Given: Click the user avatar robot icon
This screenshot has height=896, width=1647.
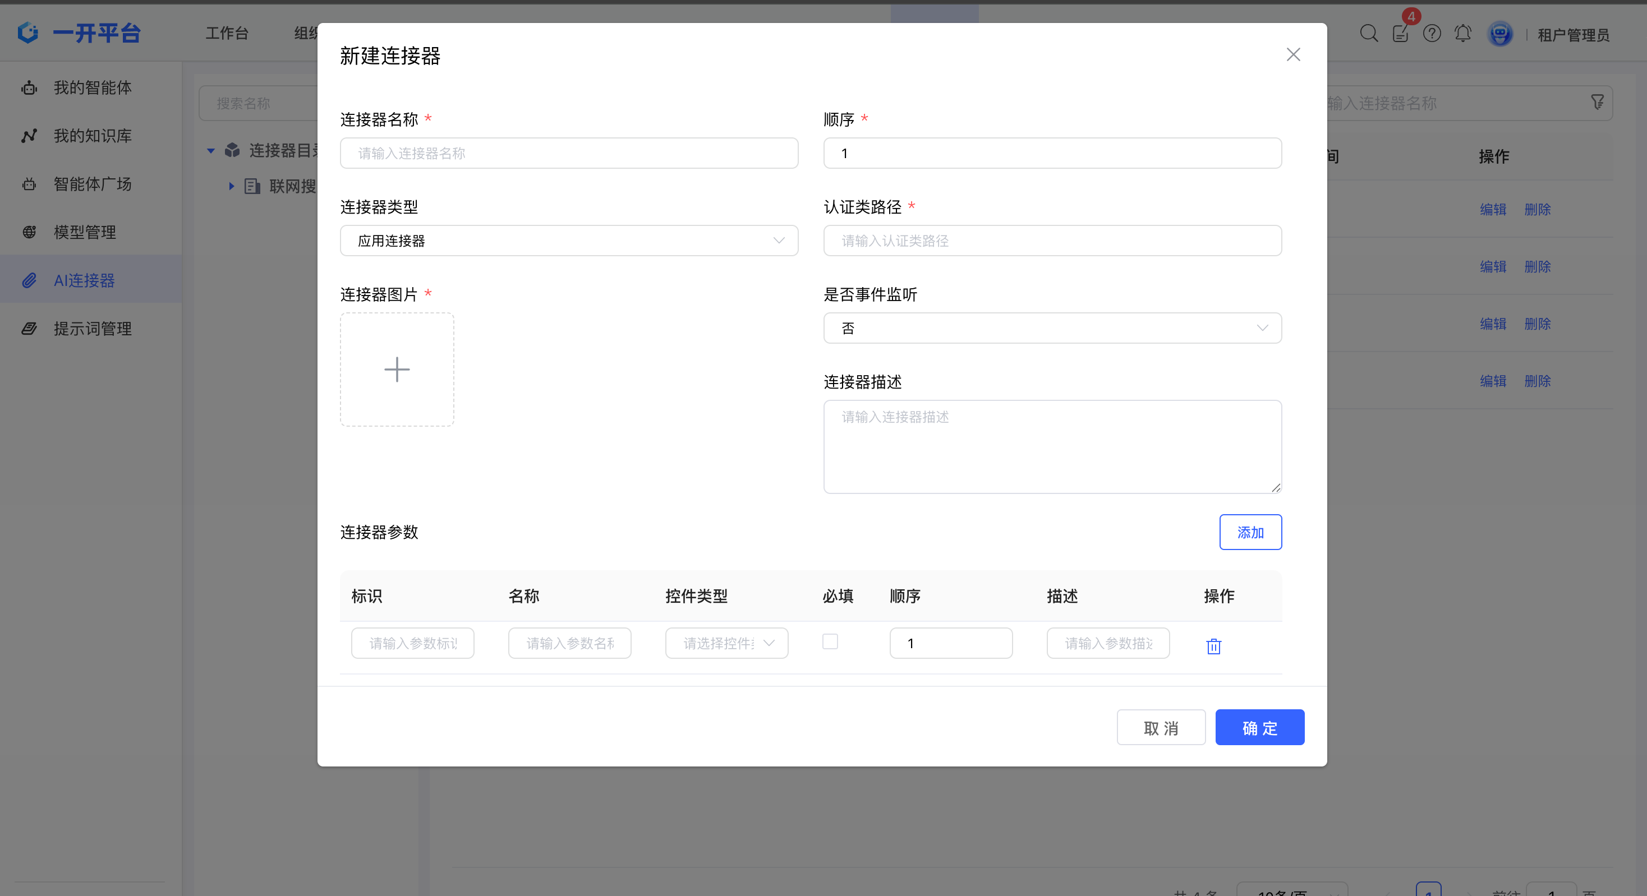Looking at the screenshot, I should click(x=1499, y=33).
